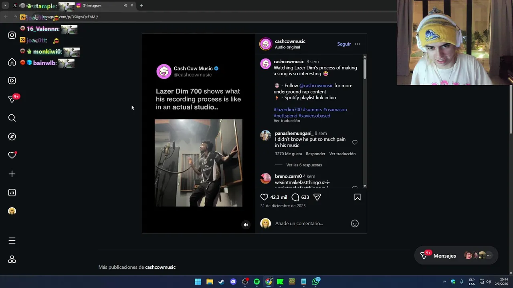Open the emoji picker smiley icon
Viewport: 513px width, 288px height.
click(x=355, y=224)
